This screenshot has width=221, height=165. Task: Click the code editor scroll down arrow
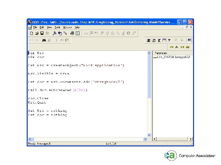149,135
